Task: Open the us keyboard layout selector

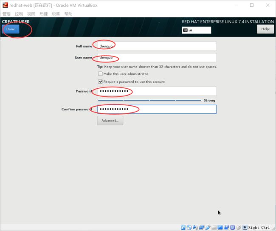Action: (x=197, y=30)
